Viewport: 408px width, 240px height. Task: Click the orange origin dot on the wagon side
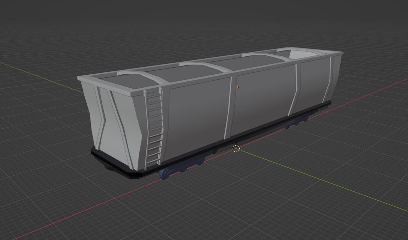[x=238, y=87]
